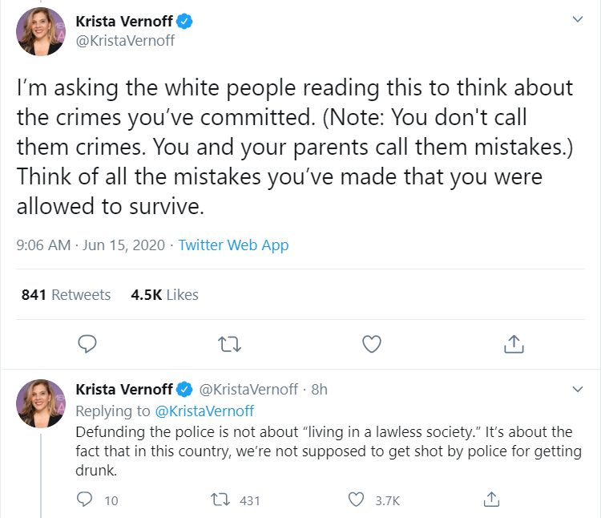Open the main tweet's chevron menu
The height and width of the screenshot is (518, 601).
(x=578, y=19)
